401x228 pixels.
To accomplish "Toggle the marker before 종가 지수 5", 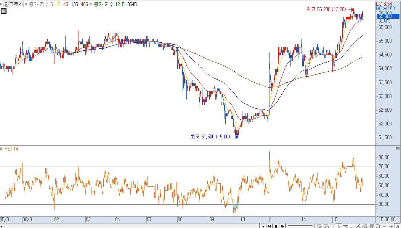I will [26, 4].
